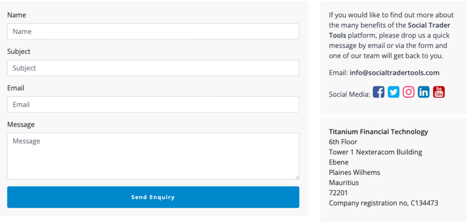The image size is (467, 222).
Task: Focus the Subject text field
Action: (x=153, y=68)
